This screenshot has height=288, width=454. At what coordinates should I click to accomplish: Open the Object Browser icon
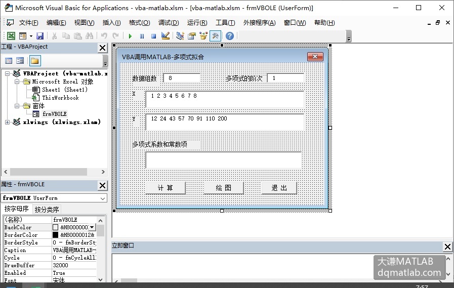pyautogui.click(x=203, y=36)
